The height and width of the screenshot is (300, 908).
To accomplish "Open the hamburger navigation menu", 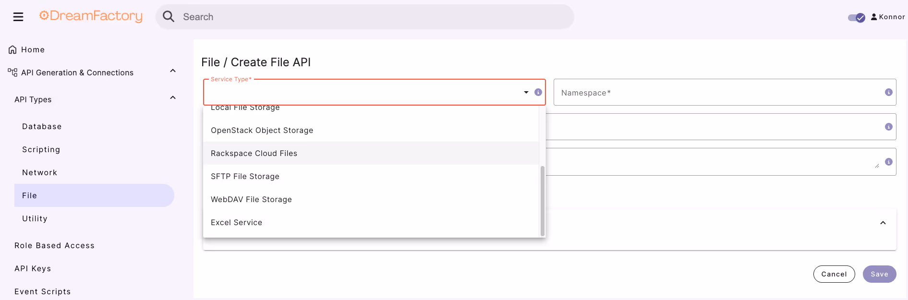I will point(18,17).
